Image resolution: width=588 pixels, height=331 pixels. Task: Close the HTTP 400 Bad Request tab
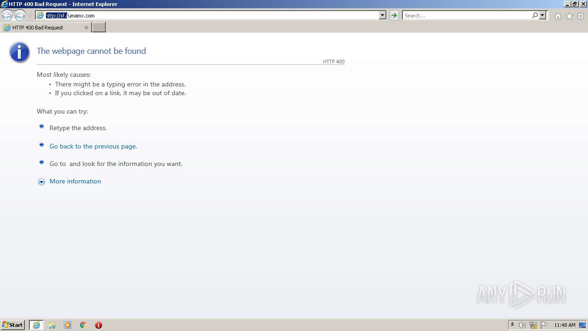86,28
